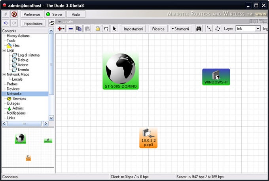The width and height of the screenshot is (269, 181).
Task: Select the WINDOWS-IT device node
Action: [216, 77]
